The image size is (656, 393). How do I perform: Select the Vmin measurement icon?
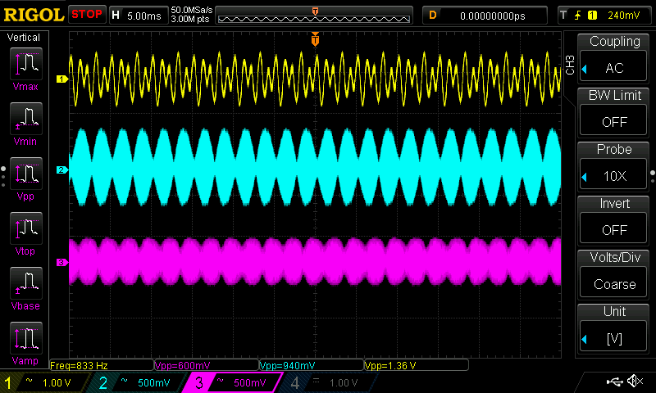[x=27, y=121]
